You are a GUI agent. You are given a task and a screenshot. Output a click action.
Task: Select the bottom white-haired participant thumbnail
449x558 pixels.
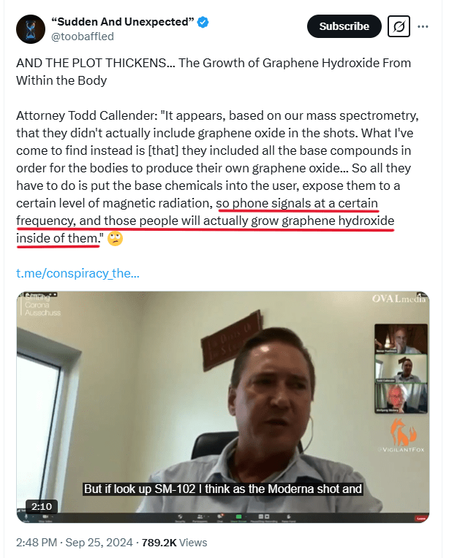coord(401,398)
